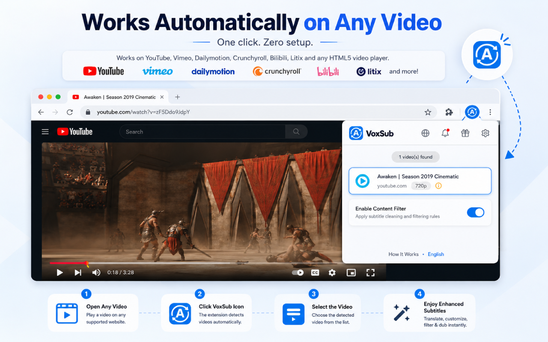The image size is (548, 342).
Task: Click the YouTube search magnifier button
Action: tap(296, 132)
